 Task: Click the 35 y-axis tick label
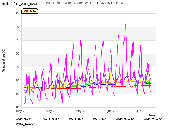click(17, 40)
